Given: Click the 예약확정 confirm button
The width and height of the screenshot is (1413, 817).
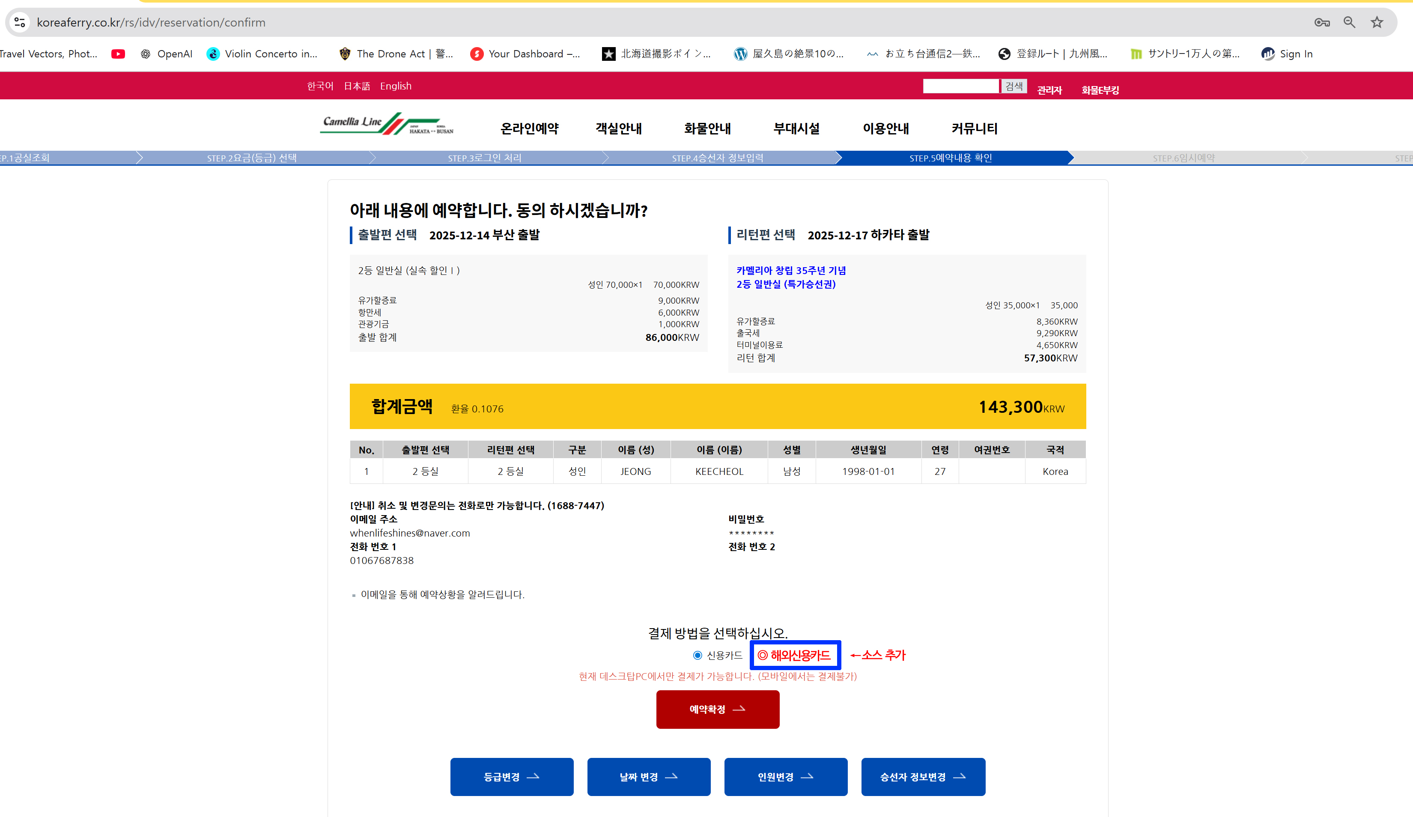Looking at the screenshot, I should click(x=718, y=710).
